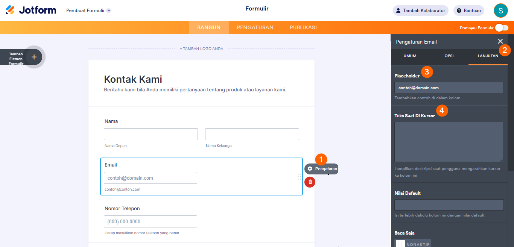Switch to the PENGATURAN tab
Screen dimensions: 514x247
255,27
